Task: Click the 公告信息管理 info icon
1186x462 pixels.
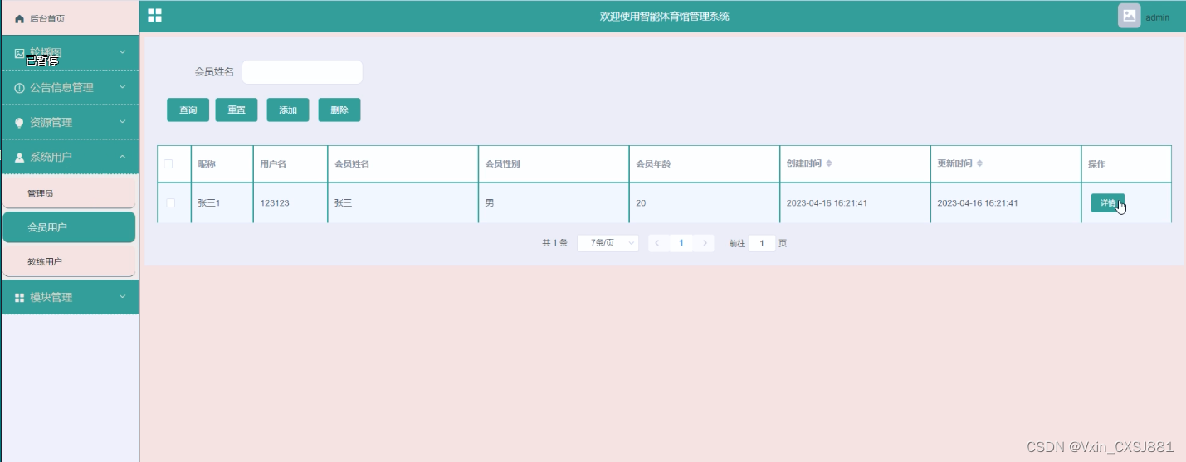Action: (20, 88)
